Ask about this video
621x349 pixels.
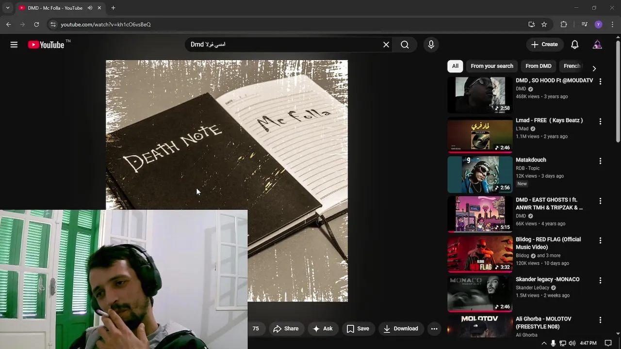(x=322, y=329)
